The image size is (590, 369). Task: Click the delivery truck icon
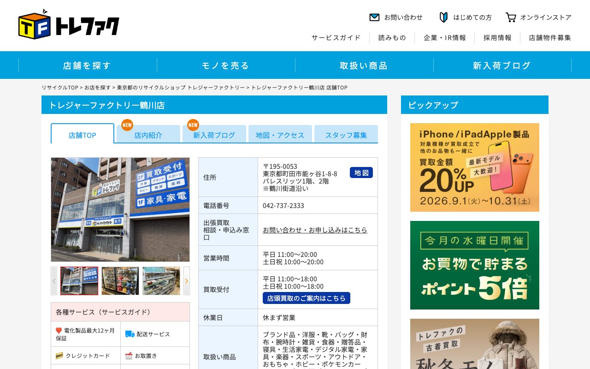(130, 334)
